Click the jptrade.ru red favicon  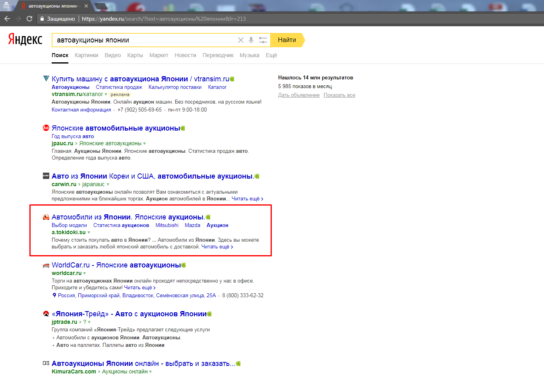tap(46, 314)
